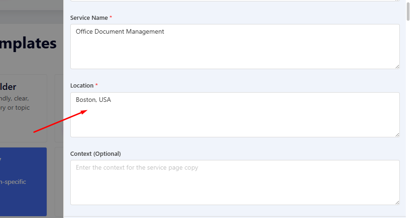Click the Location field resize corner
Screen dimensions: 410x218
[397, 134]
